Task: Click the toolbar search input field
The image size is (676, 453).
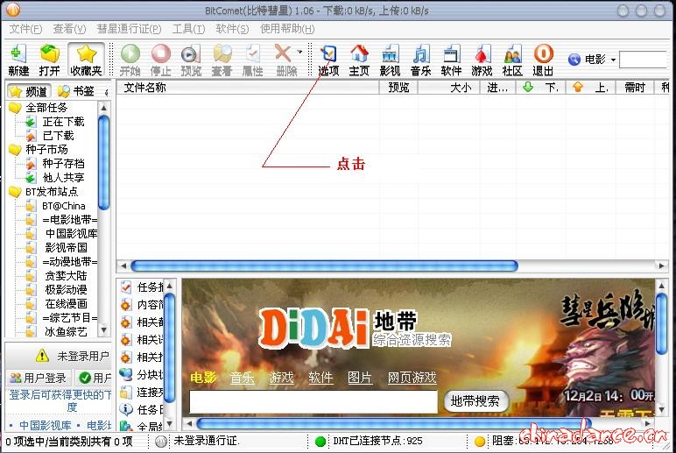Action: (644, 60)
